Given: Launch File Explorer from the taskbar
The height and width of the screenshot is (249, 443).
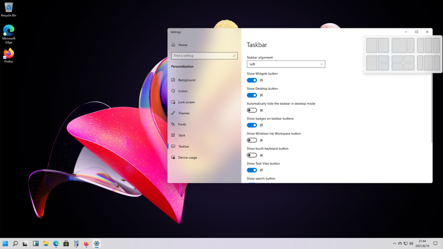Looking at the screenshot, I should 46,244.
